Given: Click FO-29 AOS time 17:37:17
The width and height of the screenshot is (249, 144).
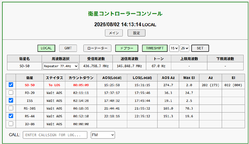Looking at the screenshot, I should click(112, 93).
